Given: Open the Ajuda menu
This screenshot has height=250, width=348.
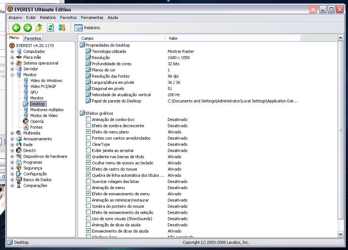Looking at the screenshot, I should pos(113,17).
